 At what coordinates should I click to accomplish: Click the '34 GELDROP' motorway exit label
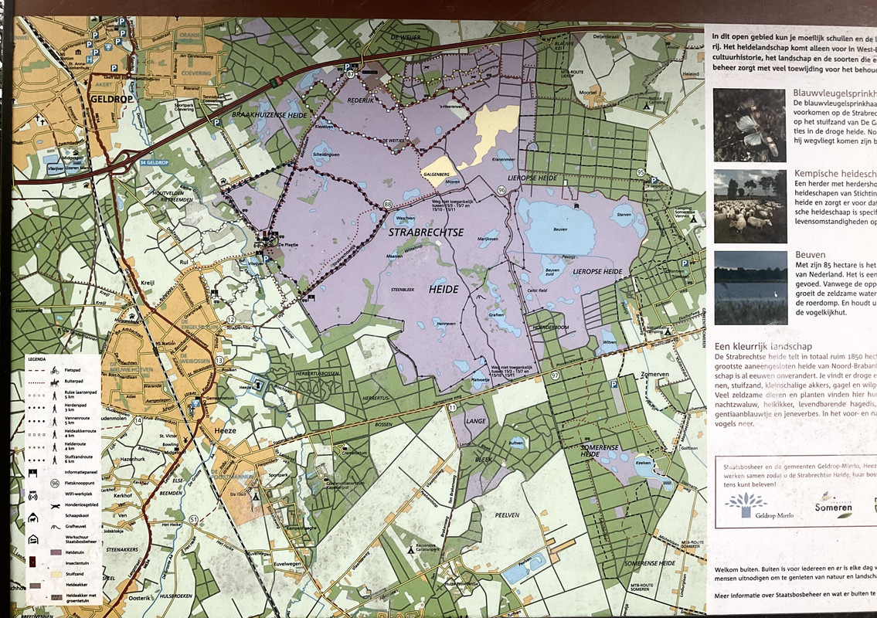(154, 163)
